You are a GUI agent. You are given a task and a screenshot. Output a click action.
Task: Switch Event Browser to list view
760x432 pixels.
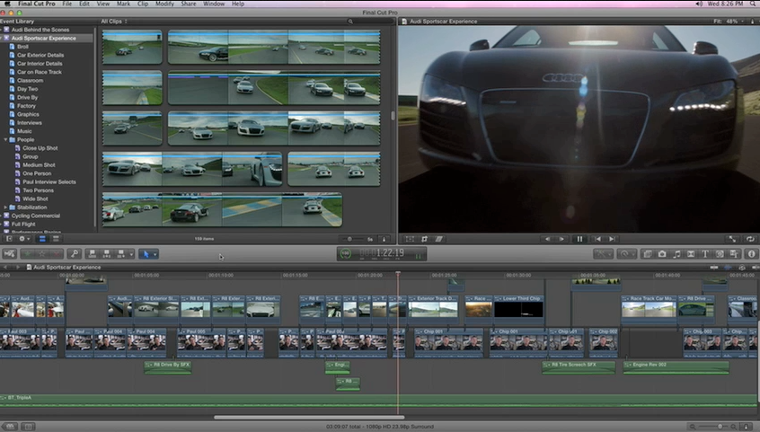click(x=56, y=239)
